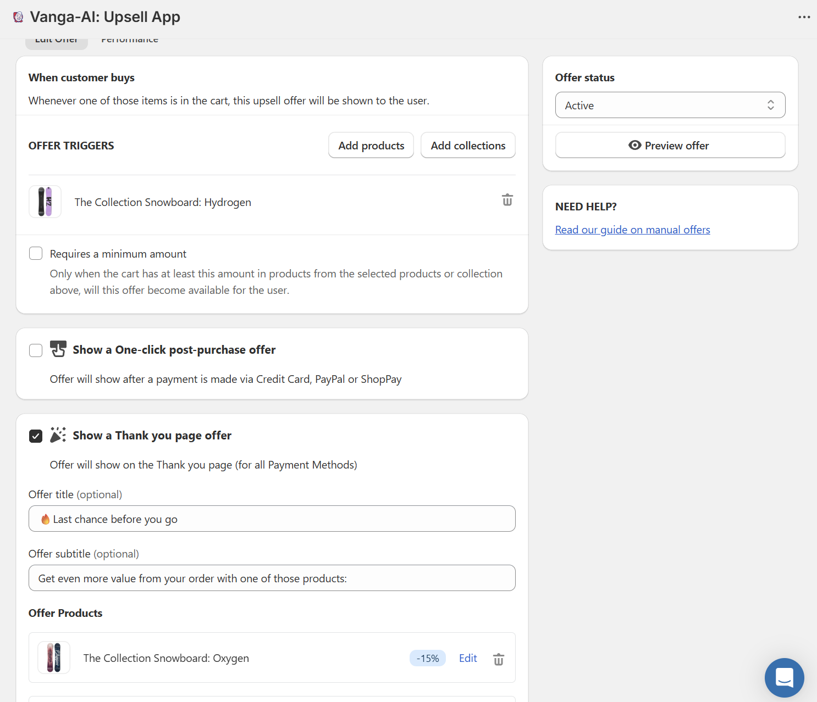Open the chat support widget
Image resolution: width=817 pixels, height=702 pixels.
coord(784,677)
